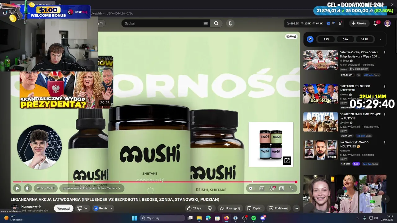Switch to theater mode view
Viewport: 397px width, 223px height.
pos(282,188)
